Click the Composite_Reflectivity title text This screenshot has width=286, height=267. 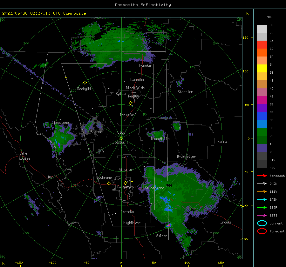[x=143, y=5]
